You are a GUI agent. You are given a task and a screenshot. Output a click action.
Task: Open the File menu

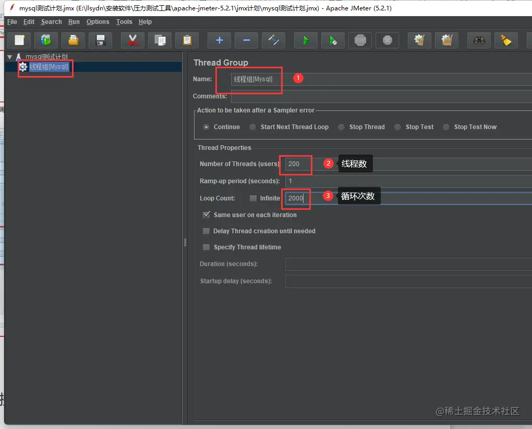click(12, 22)
